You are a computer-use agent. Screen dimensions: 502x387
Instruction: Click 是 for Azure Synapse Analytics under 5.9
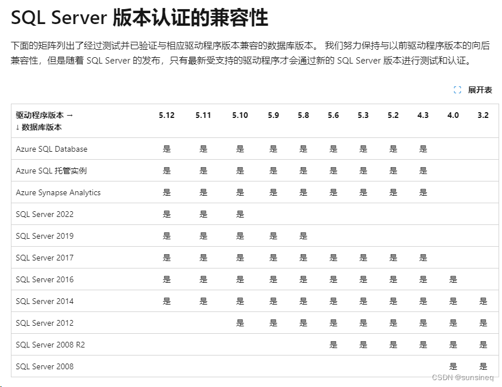point(273,192)
